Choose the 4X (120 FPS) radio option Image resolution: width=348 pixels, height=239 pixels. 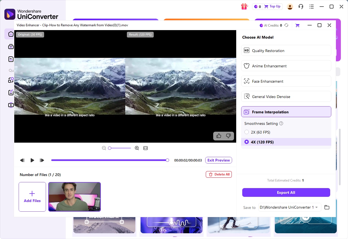[x=247, y=142]
